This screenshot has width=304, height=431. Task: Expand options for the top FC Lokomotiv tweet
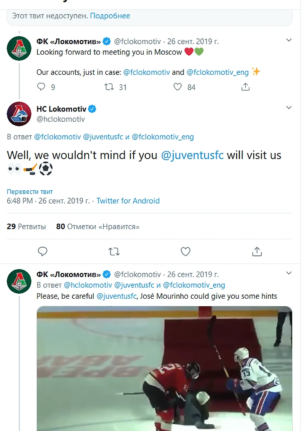coord(289,40)
